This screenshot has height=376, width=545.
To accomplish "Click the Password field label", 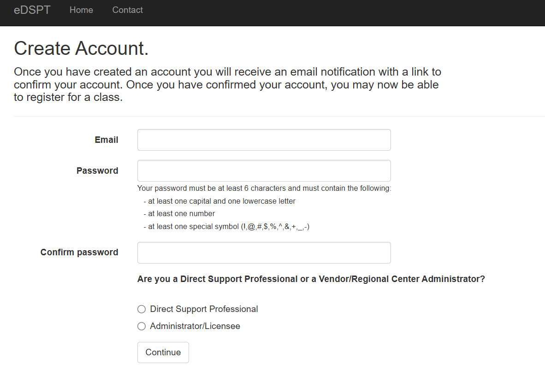I will [97, 170].
